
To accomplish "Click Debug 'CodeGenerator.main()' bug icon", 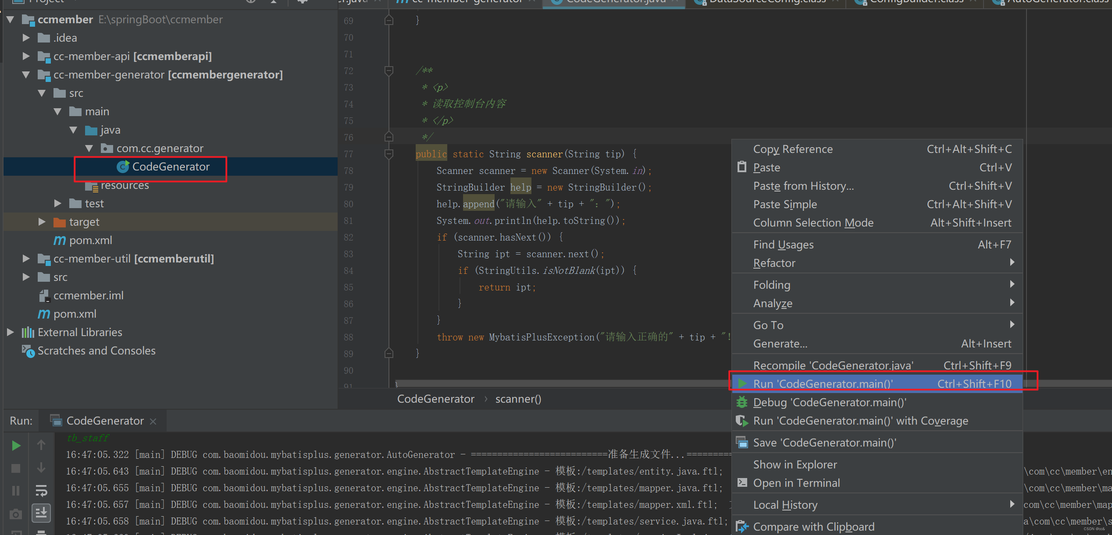I will tap(742, 402).
